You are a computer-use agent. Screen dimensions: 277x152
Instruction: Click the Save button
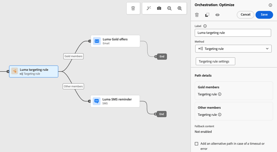coord(264,15)
